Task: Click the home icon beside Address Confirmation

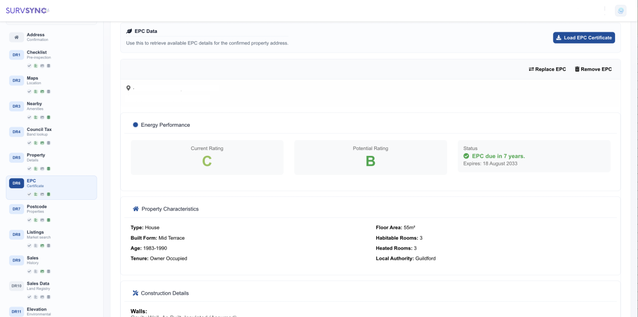Action: 16,37
